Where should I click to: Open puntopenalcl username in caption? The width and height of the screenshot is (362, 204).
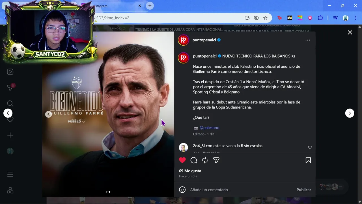coord(205,56)
